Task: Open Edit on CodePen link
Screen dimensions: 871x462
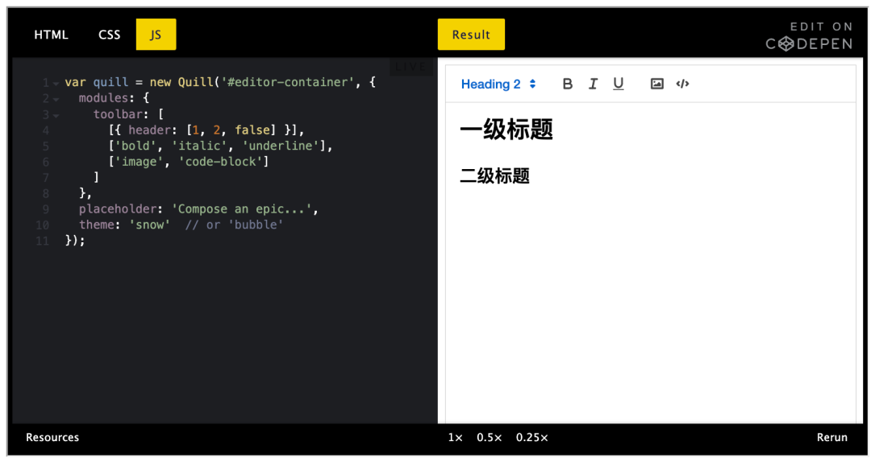Action: [810, 36]
